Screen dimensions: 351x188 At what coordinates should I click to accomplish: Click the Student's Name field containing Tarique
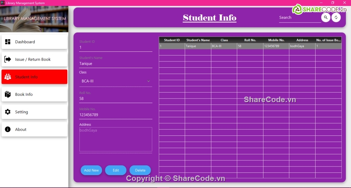tap(115, 64)
